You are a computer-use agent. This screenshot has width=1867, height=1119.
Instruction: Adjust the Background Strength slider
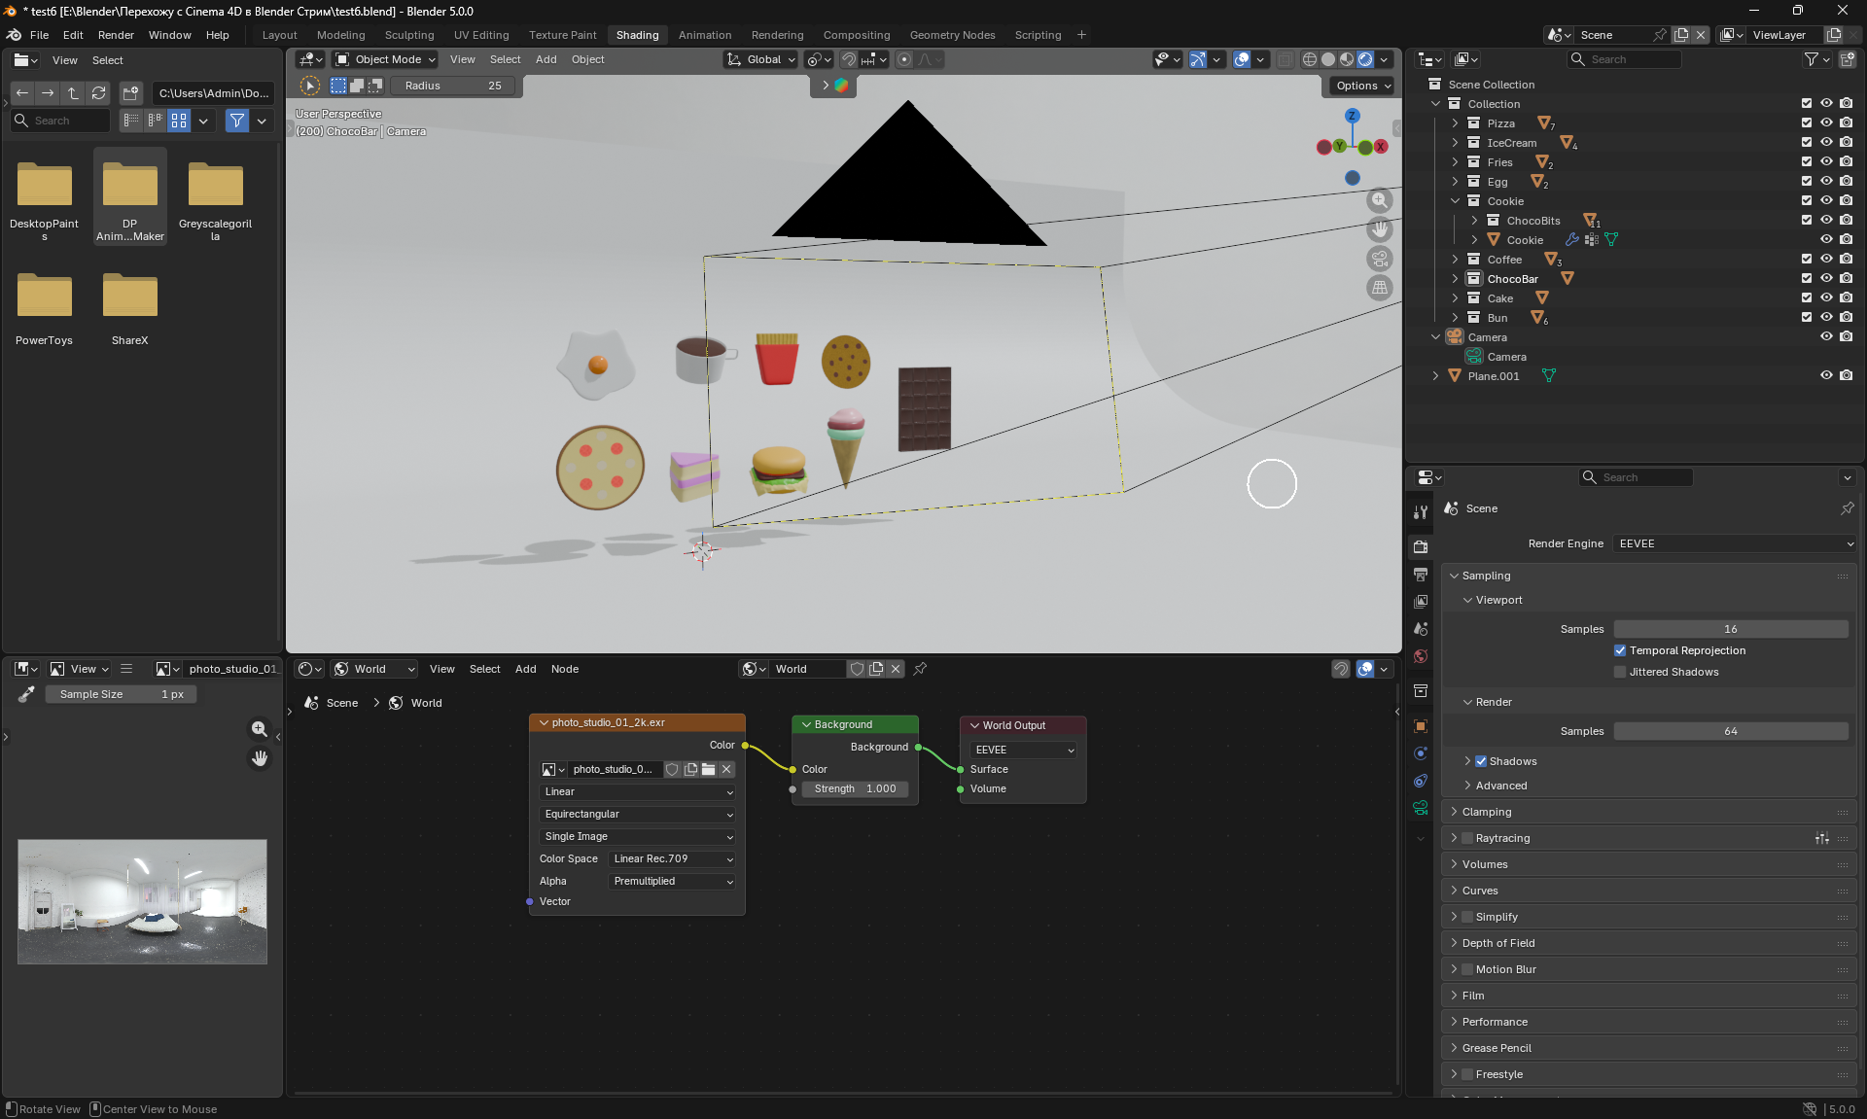[x=855, y=788]
